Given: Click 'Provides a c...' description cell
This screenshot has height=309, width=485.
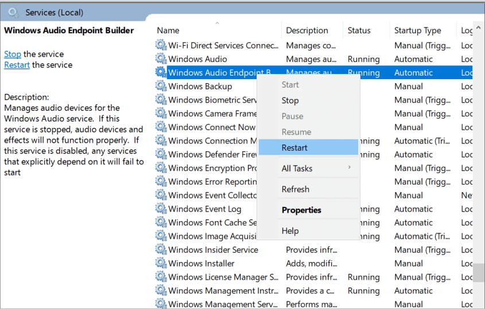Looking at the screenshot, I should [x=310, y=291].
